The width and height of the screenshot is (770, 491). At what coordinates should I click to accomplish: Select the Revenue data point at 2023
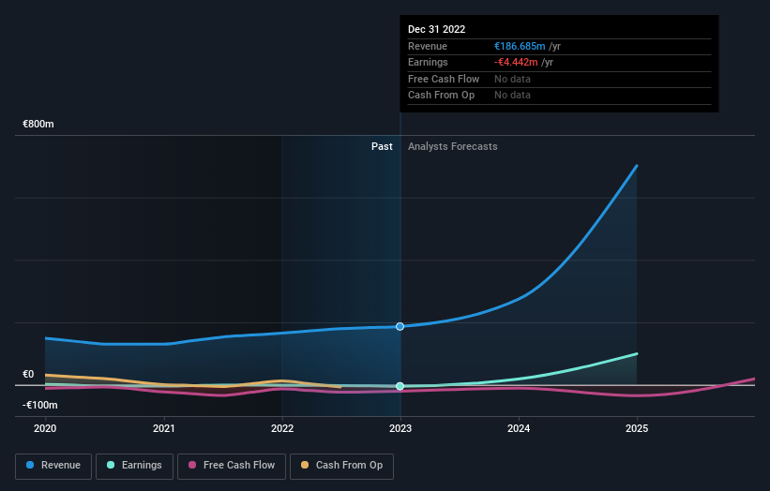[400, 327]
